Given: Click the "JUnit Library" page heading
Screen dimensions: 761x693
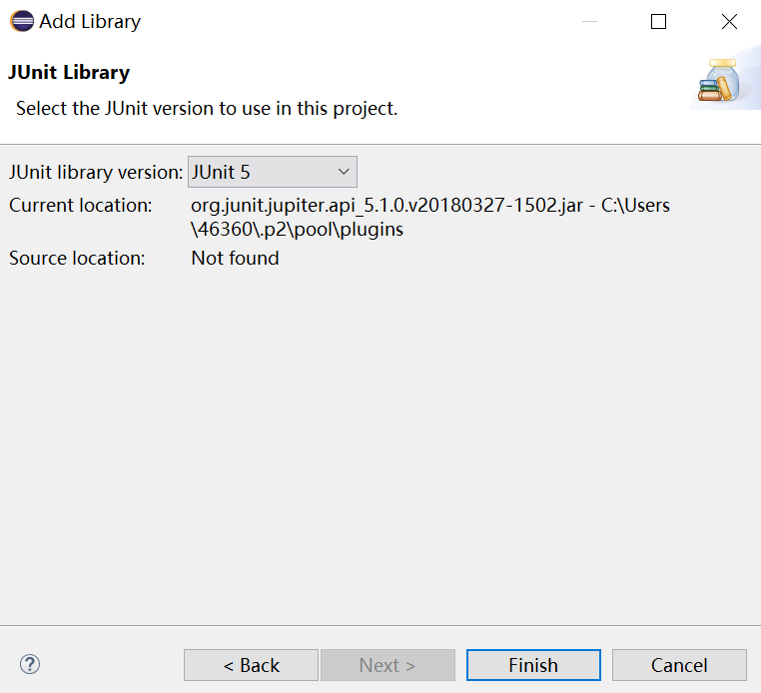Looking at the screenshot, I should tap(69, 72).
